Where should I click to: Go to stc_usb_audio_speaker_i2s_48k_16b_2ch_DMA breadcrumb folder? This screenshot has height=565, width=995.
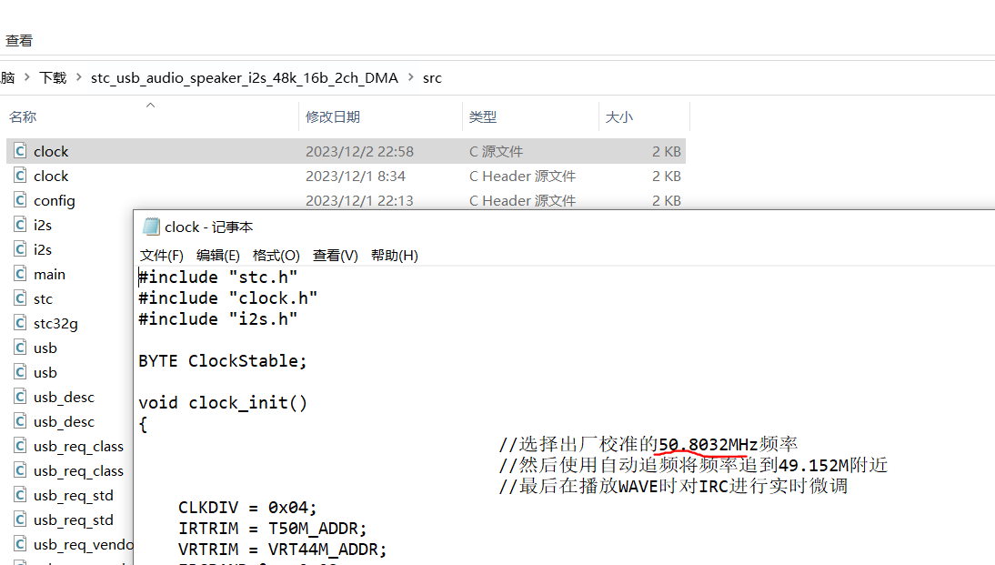[x=245, y=77]
